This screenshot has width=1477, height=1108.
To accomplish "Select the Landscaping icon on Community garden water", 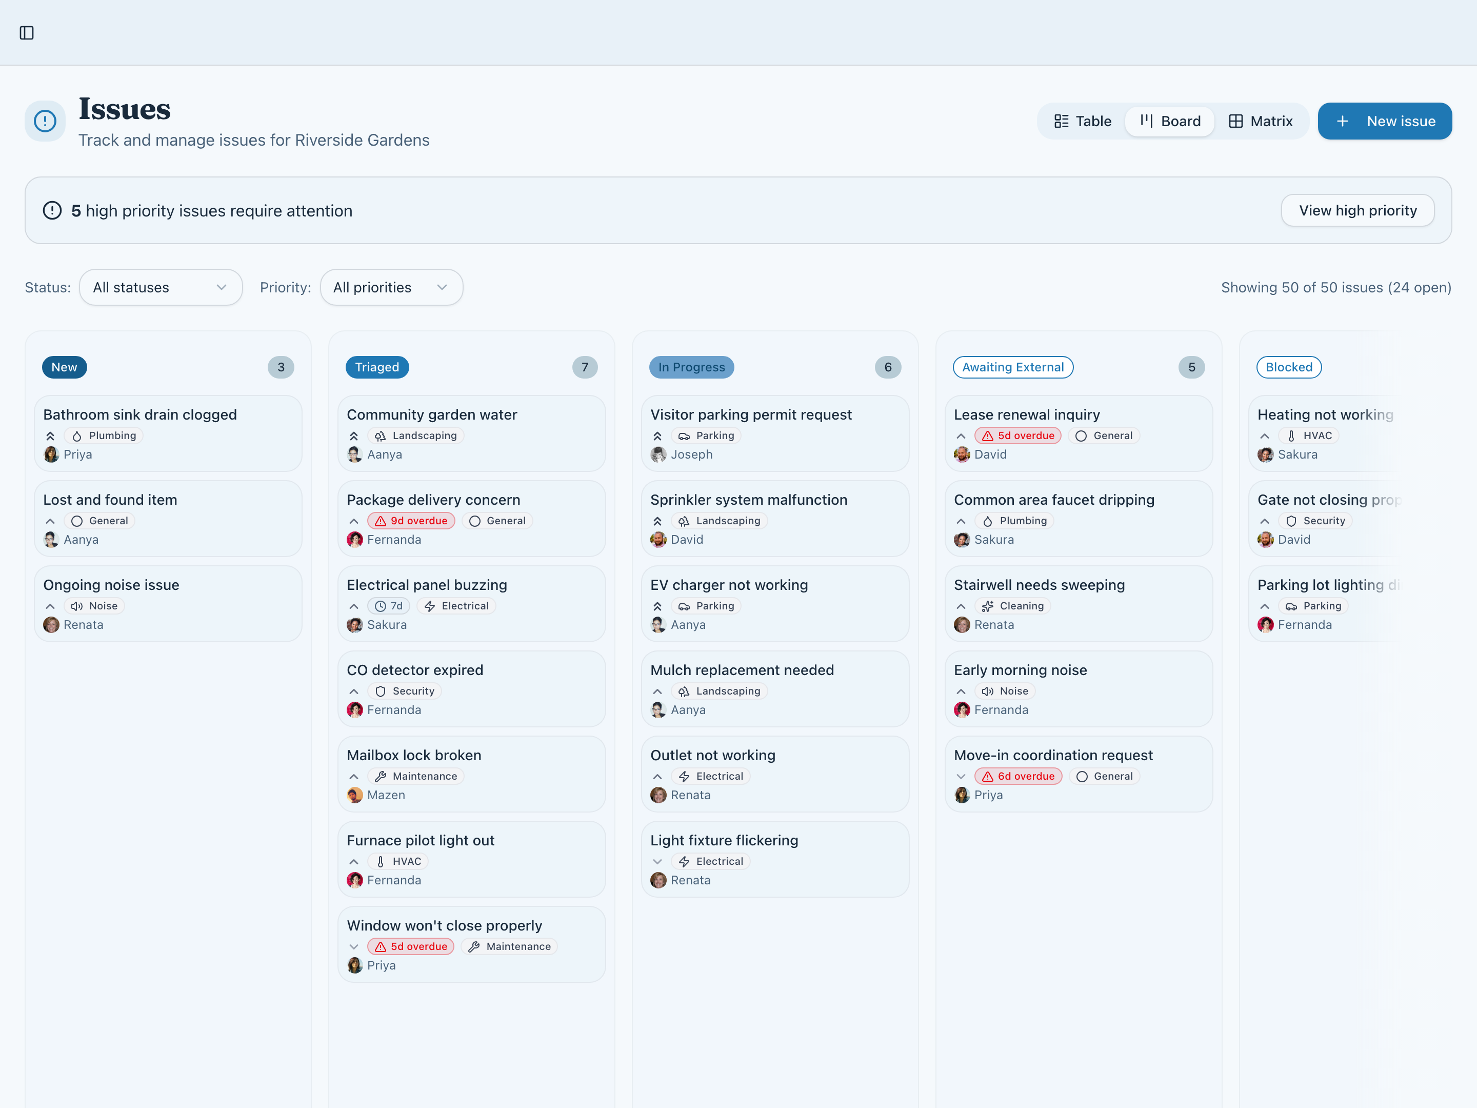I will pyautogui.click(x=380, y=435).
